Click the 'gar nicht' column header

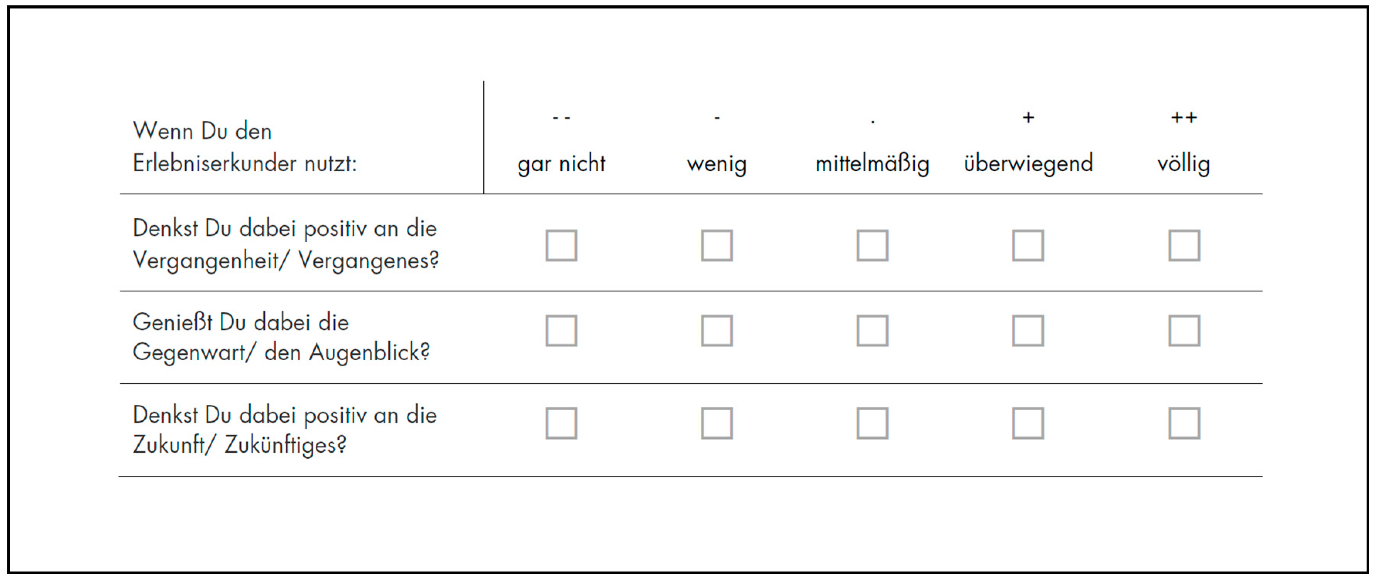tap(561, 164)
